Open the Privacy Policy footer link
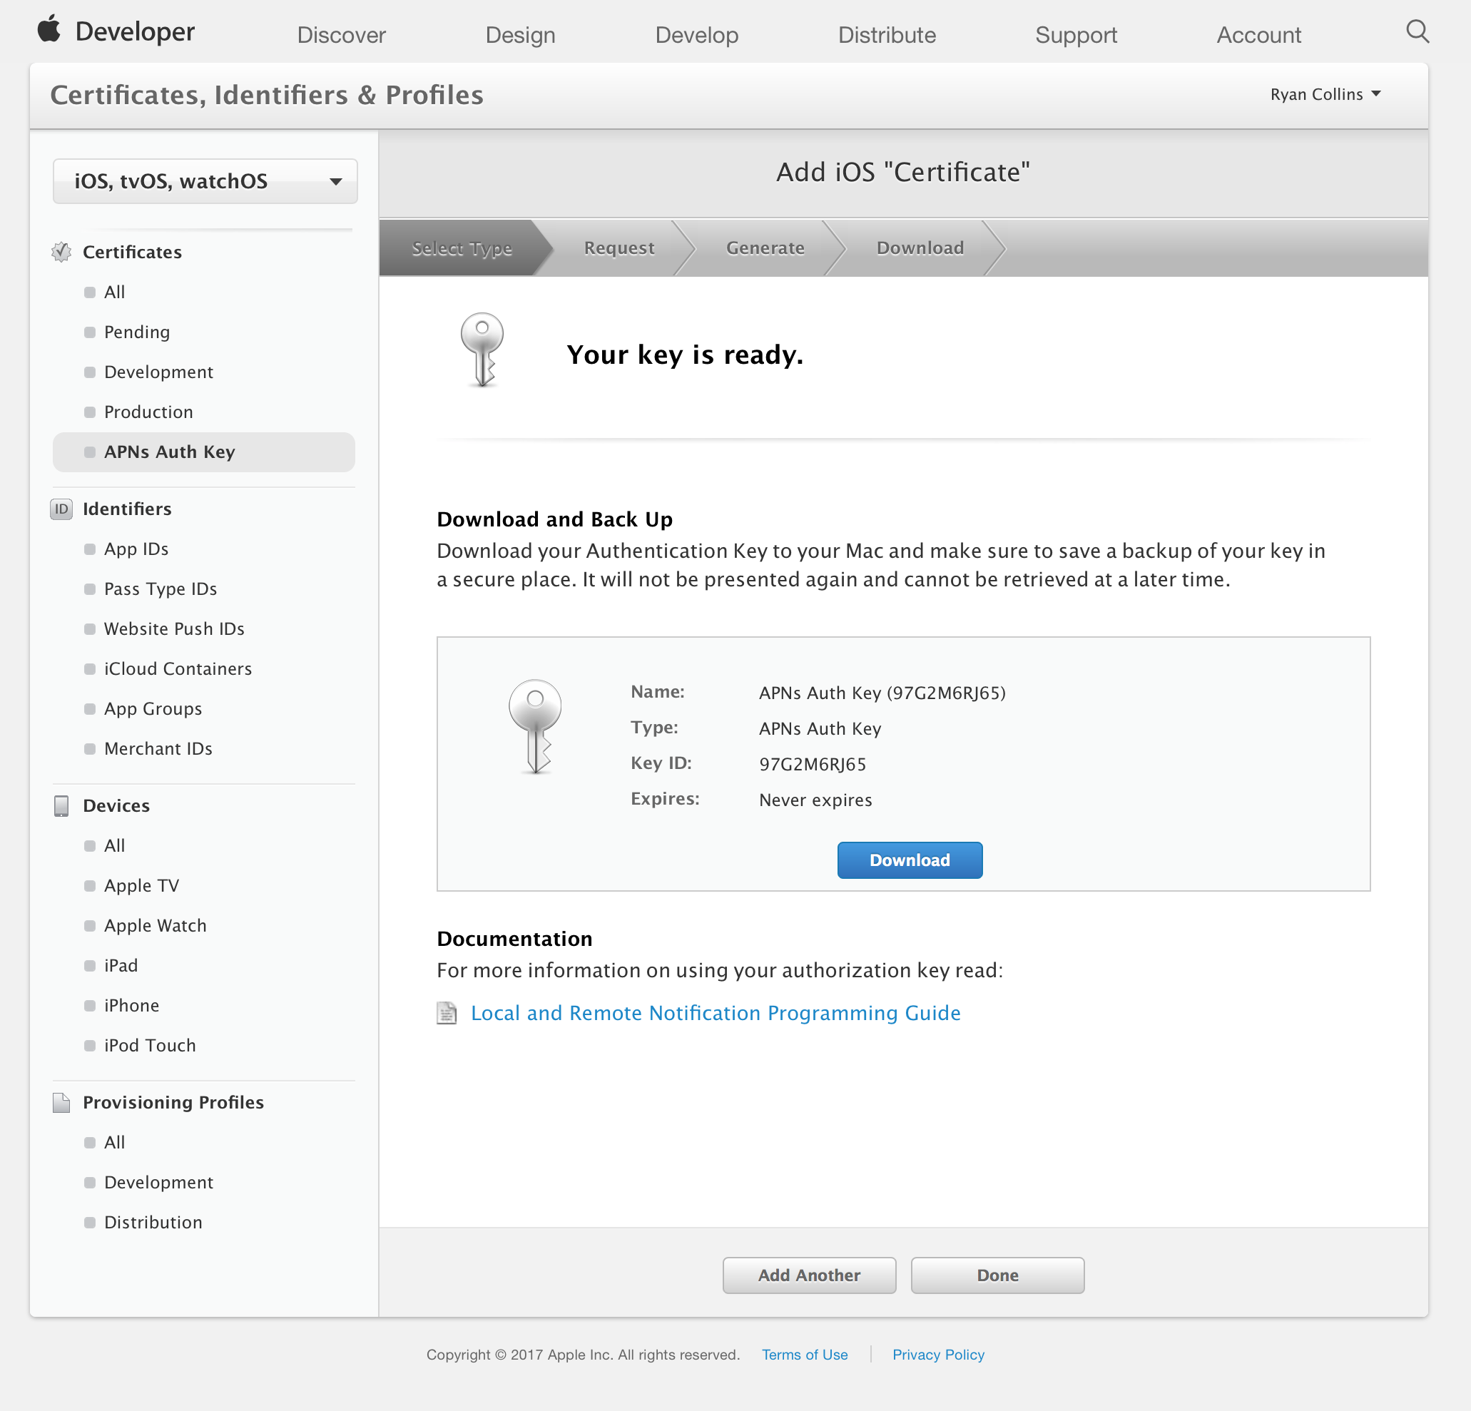This screenshot has height=1411, width=1471. click(x=938, y=1355)
